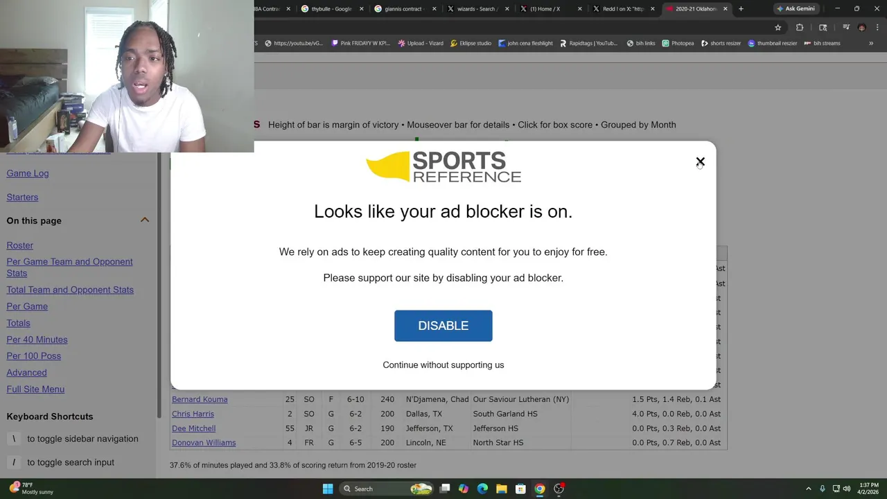Open the Windows Start menu
Screen dimensions: 887x499
(328, 489)
